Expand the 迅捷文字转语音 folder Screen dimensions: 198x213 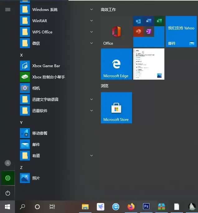(x=56, y=99)
